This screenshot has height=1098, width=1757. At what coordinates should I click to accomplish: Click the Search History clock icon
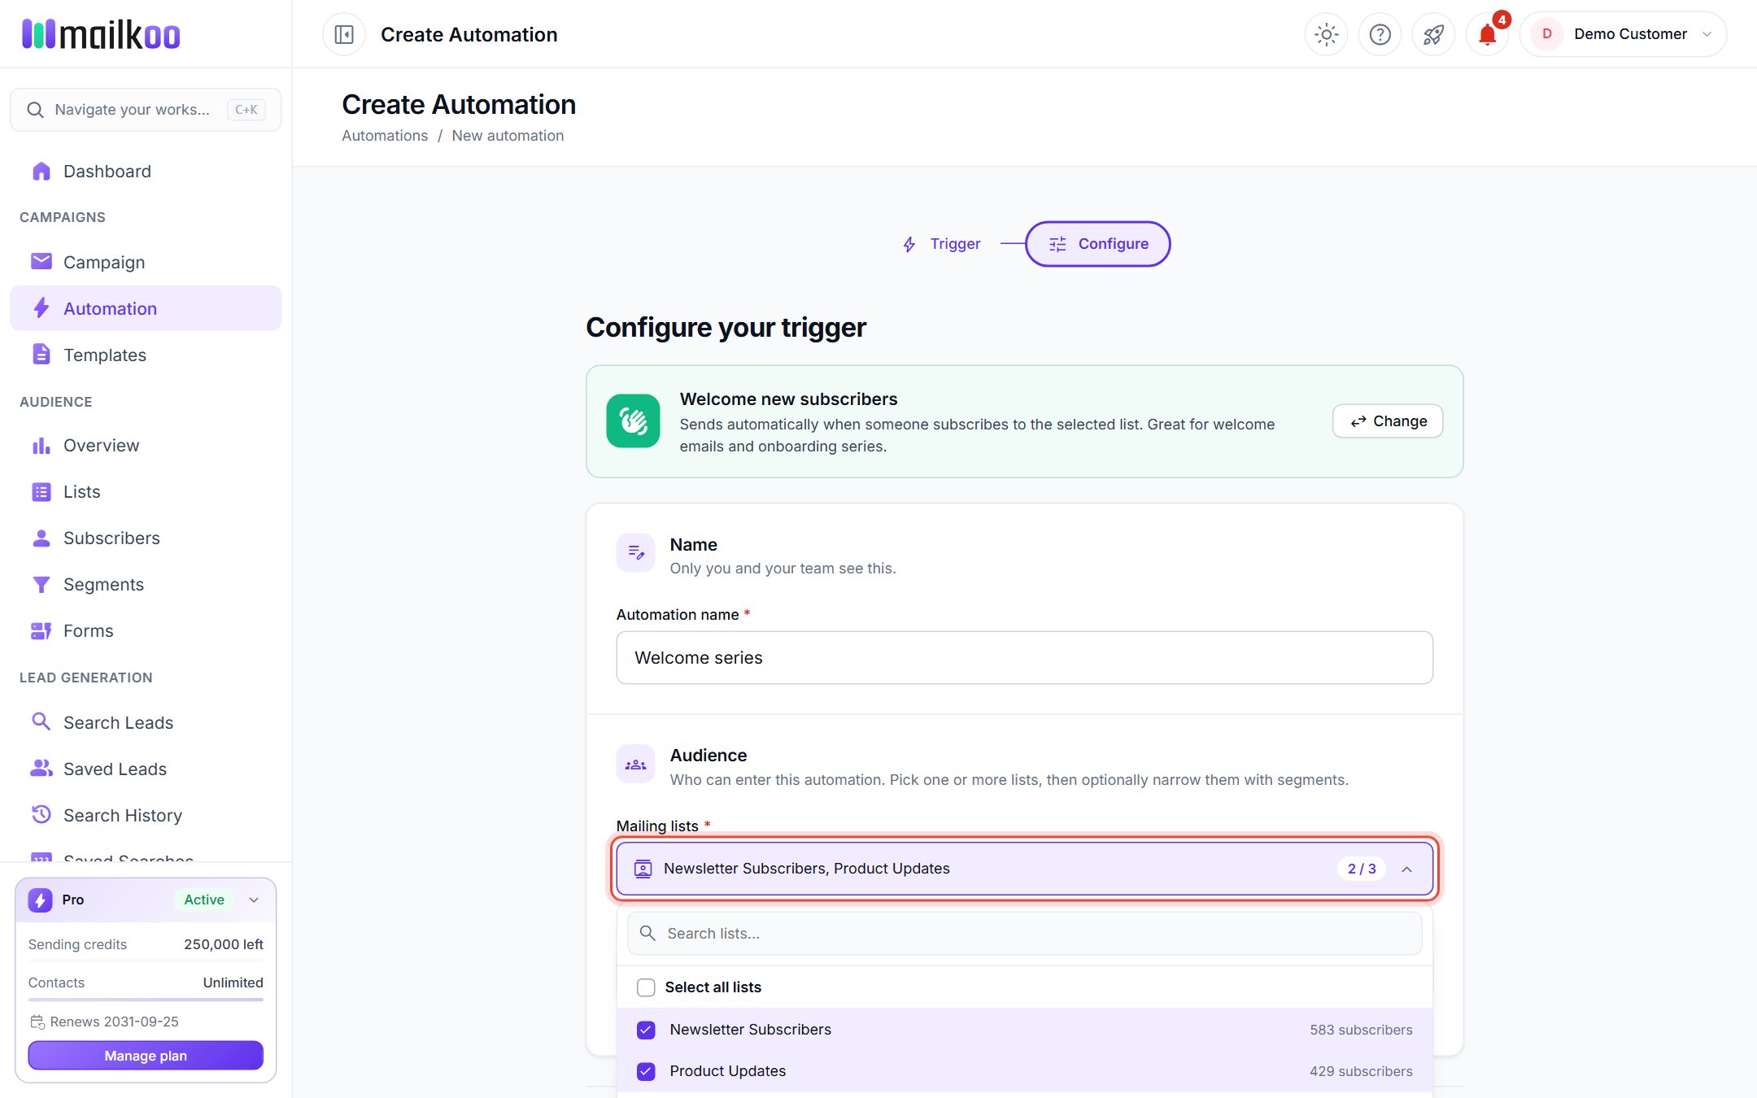pos(41,815)
